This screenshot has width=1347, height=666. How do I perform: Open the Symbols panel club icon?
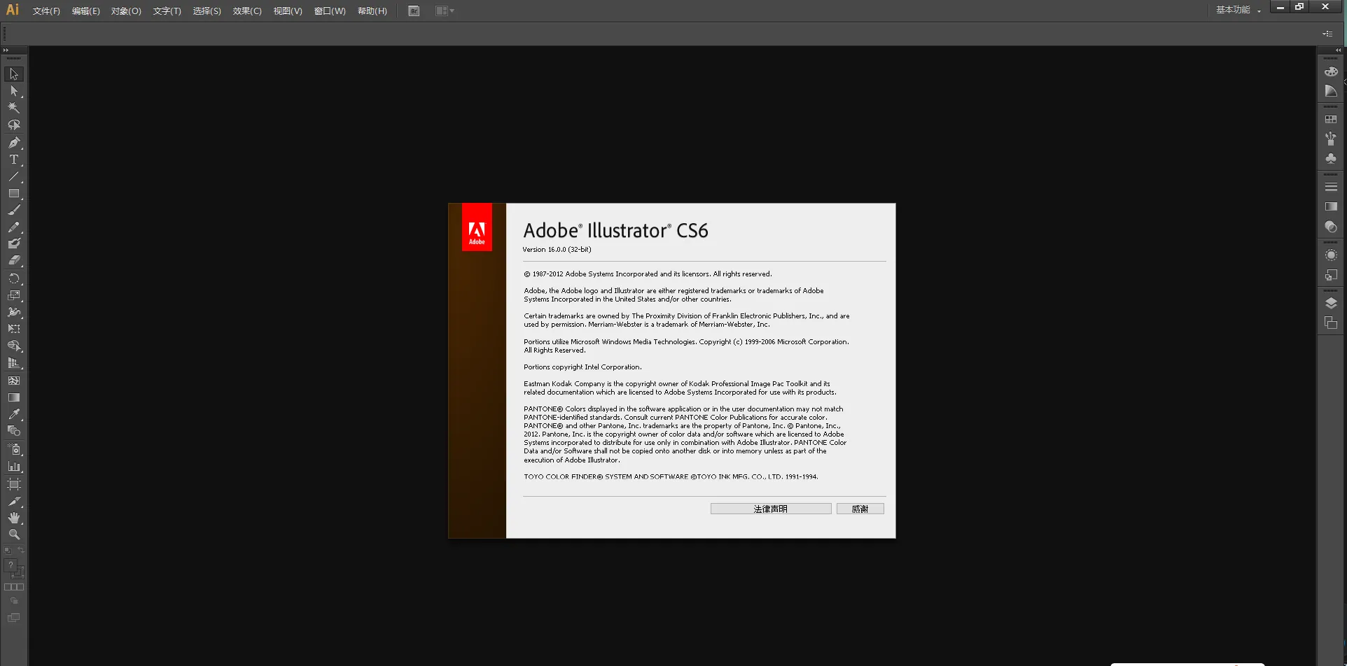(1331, 159)
